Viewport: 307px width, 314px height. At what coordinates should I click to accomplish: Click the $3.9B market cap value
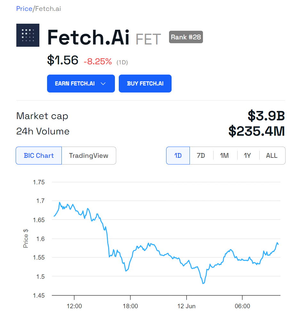(x=266, y=116)
